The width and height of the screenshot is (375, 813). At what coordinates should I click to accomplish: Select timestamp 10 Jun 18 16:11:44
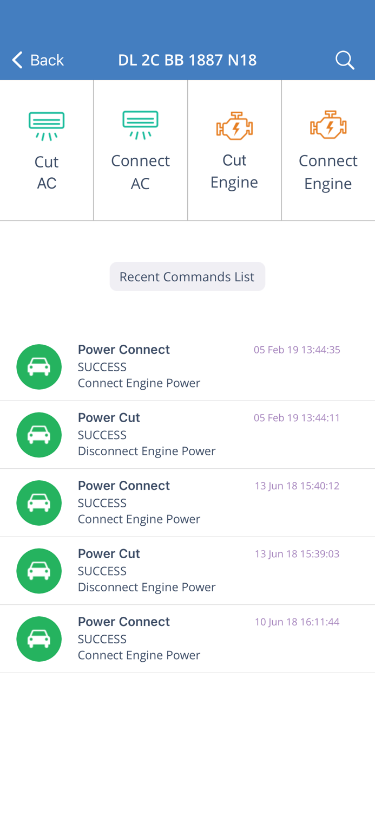297,622
